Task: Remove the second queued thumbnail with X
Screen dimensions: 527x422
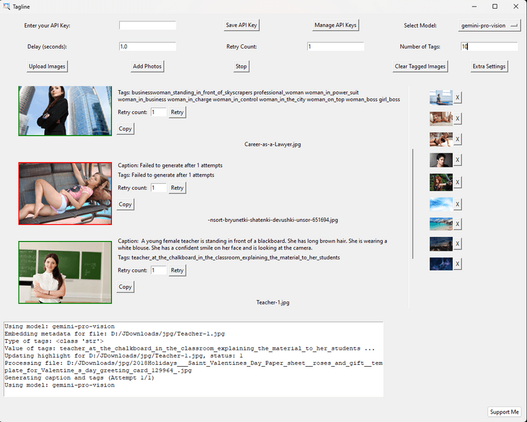Action: coord(457,119)
